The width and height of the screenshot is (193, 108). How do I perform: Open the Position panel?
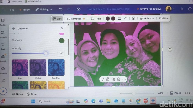(x=164, y=18)
